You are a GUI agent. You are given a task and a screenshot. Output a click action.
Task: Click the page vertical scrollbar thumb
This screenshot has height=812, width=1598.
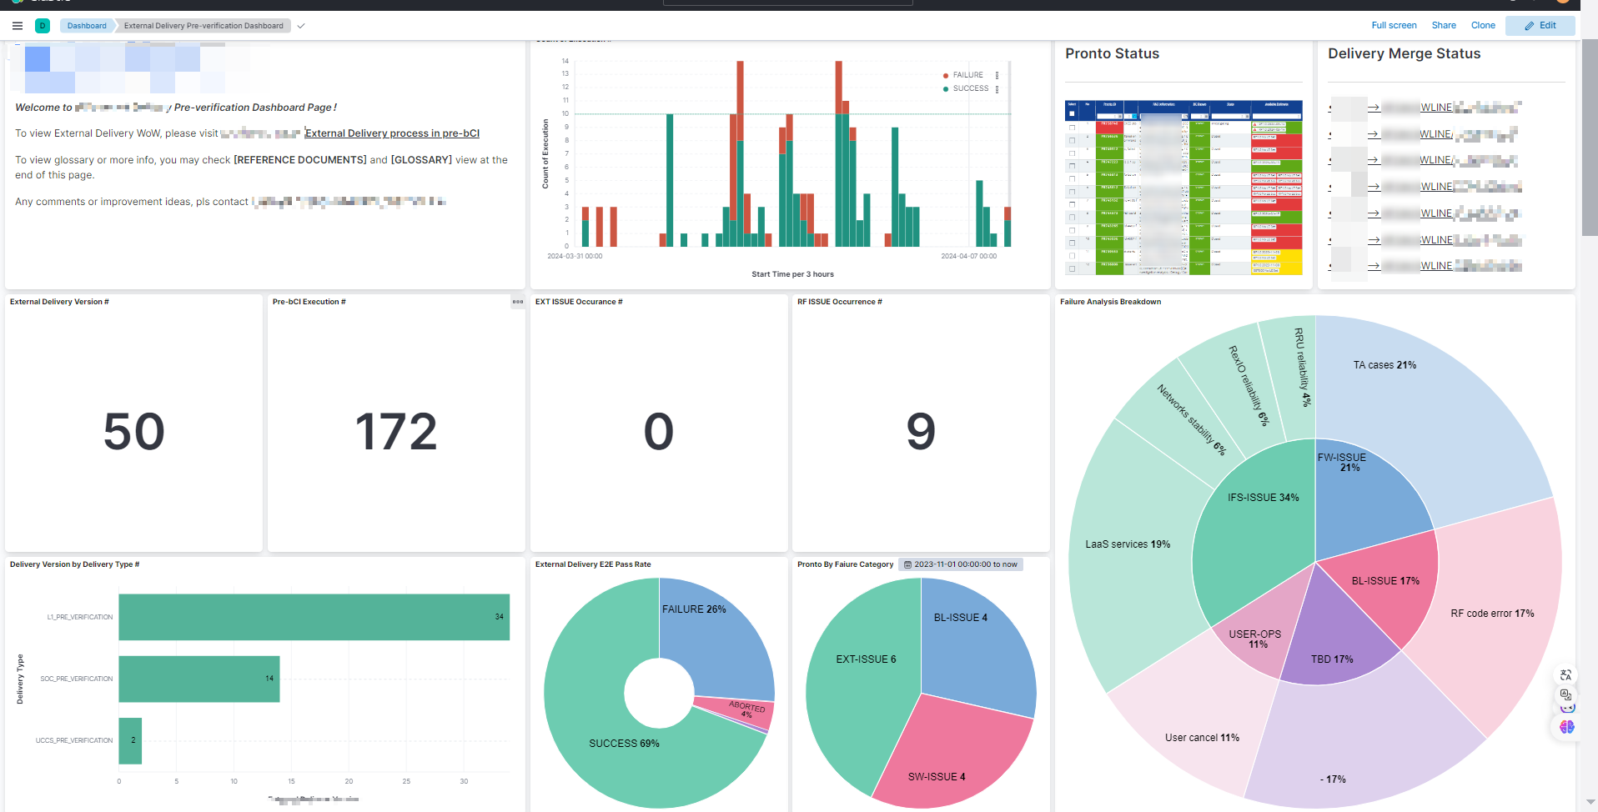click(1590, 138)
